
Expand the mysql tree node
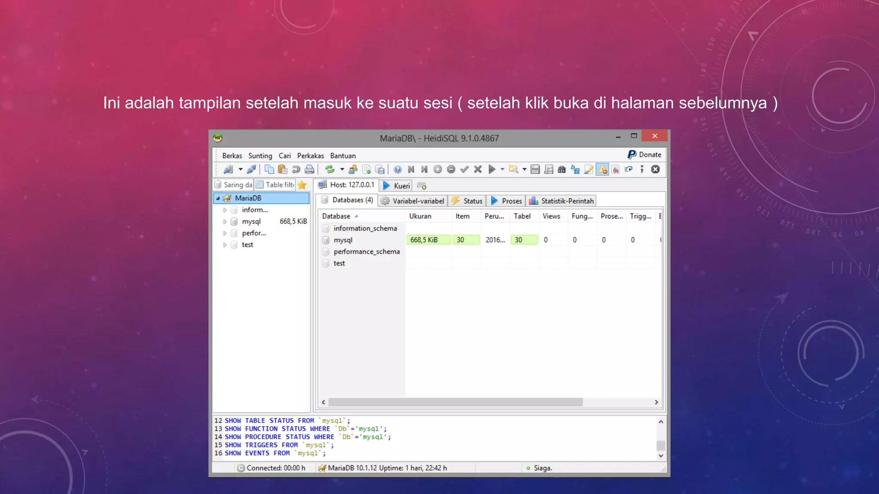click(x=224, y=222)
